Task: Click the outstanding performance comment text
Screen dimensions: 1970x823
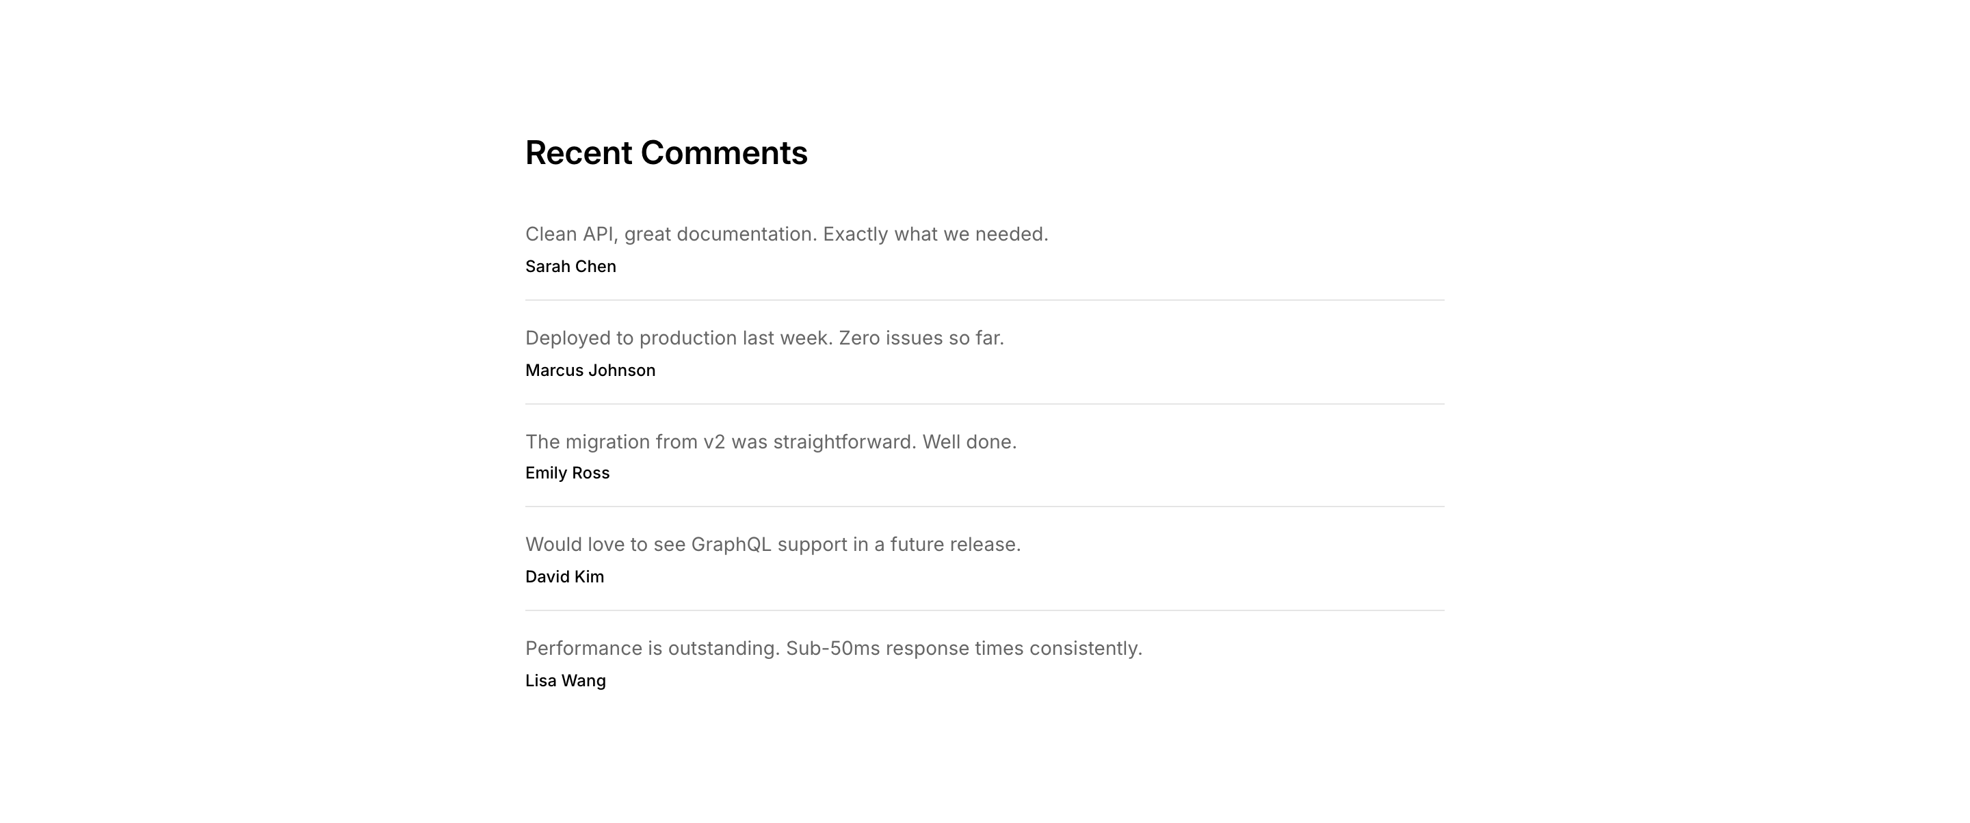Action: [833, 648]
